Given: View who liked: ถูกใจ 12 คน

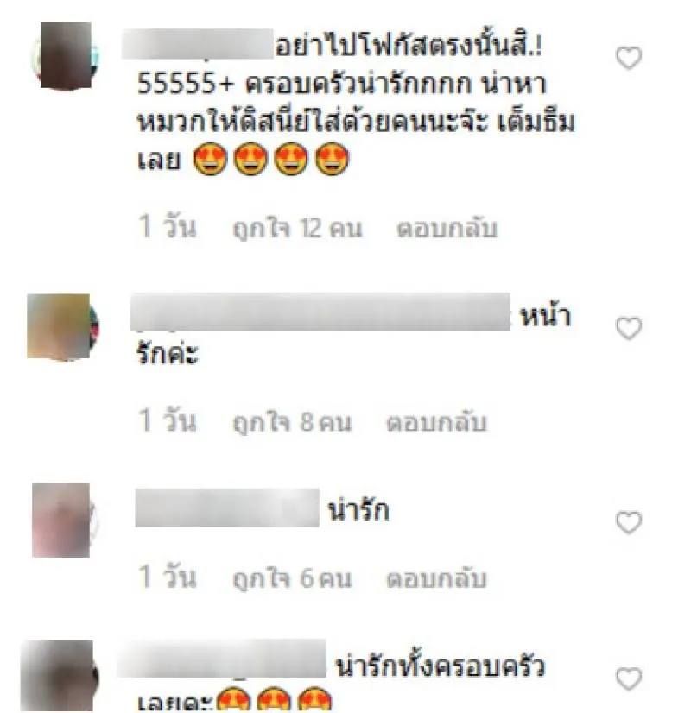Looking at the screenshot, I should [297, 228].
